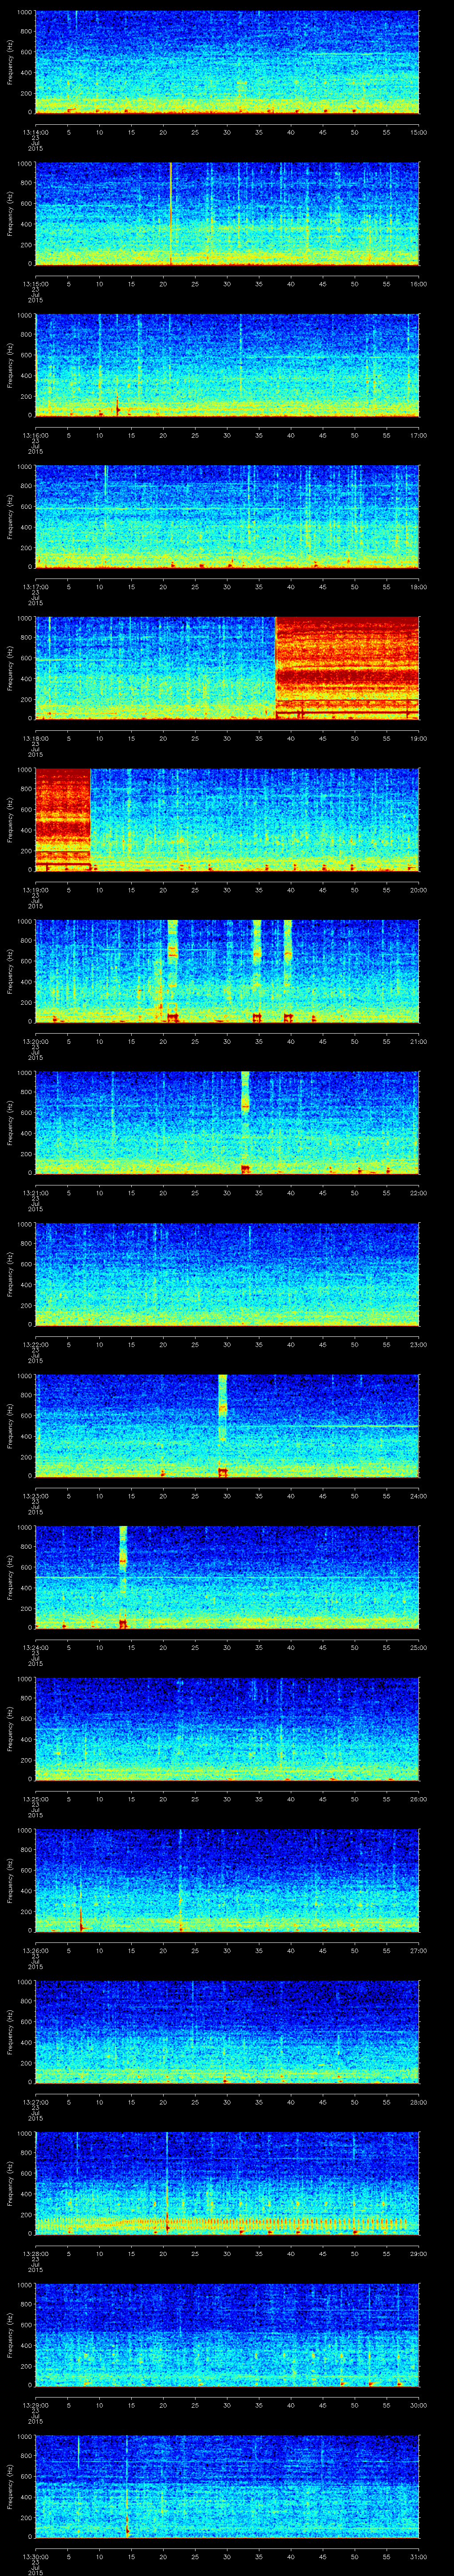Viewport: 454px width, 2576px height.
Task: Click the 13:16:00 start time label
Action: tap(35, 435)
